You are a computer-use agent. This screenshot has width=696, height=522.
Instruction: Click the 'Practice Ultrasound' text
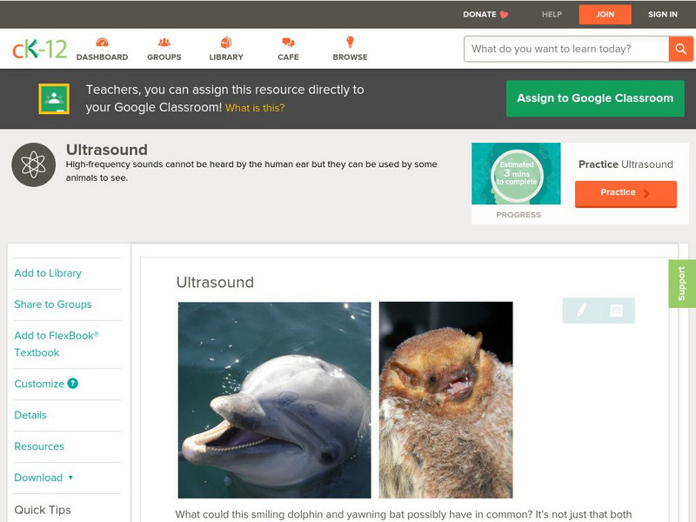coord(626,164)
